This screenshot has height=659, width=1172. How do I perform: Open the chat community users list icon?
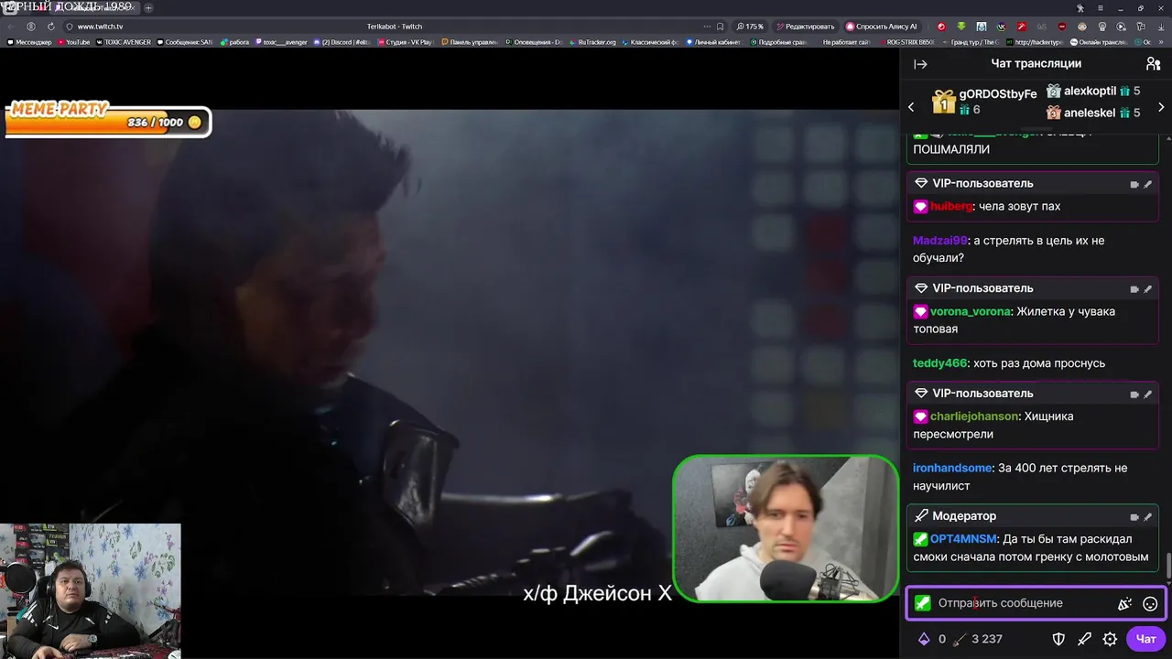(1153, 64)
